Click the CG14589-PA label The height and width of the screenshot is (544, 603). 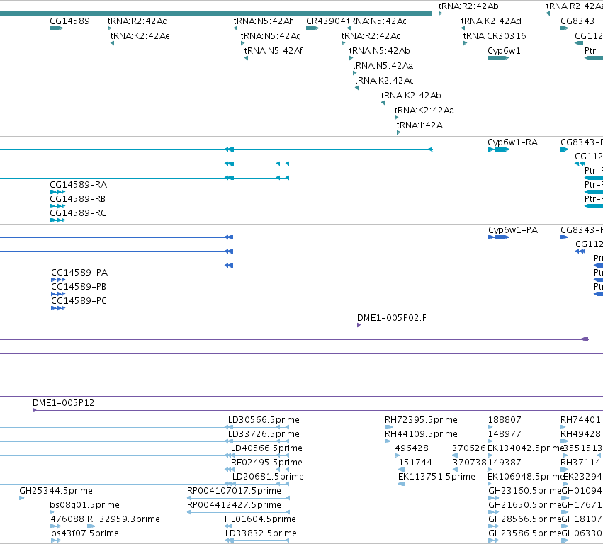pyautogui.click(x=79, y=273)
